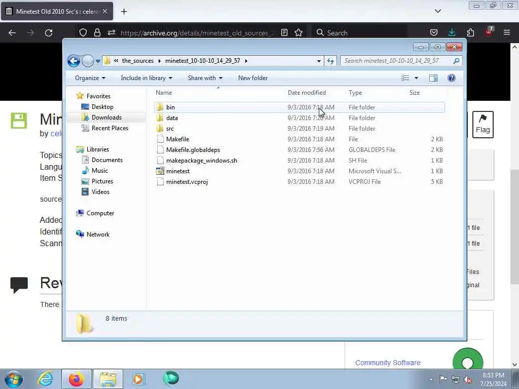Click the Change your view icon
The height and width of the screenshot is (389, 519).
click(x=405, y=78)
